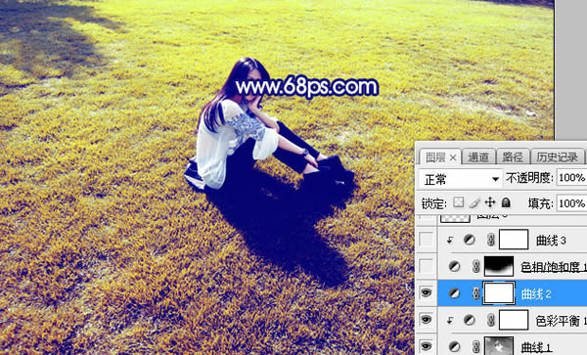This screenshot has height=355, width=587.
Task: Switch to the 通道 tab
Action: [x=478, y=157]
